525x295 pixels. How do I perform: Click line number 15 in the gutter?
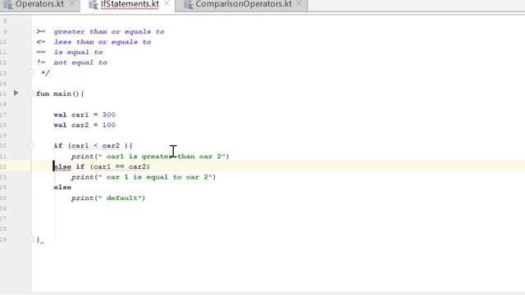[x=3, y=94]
